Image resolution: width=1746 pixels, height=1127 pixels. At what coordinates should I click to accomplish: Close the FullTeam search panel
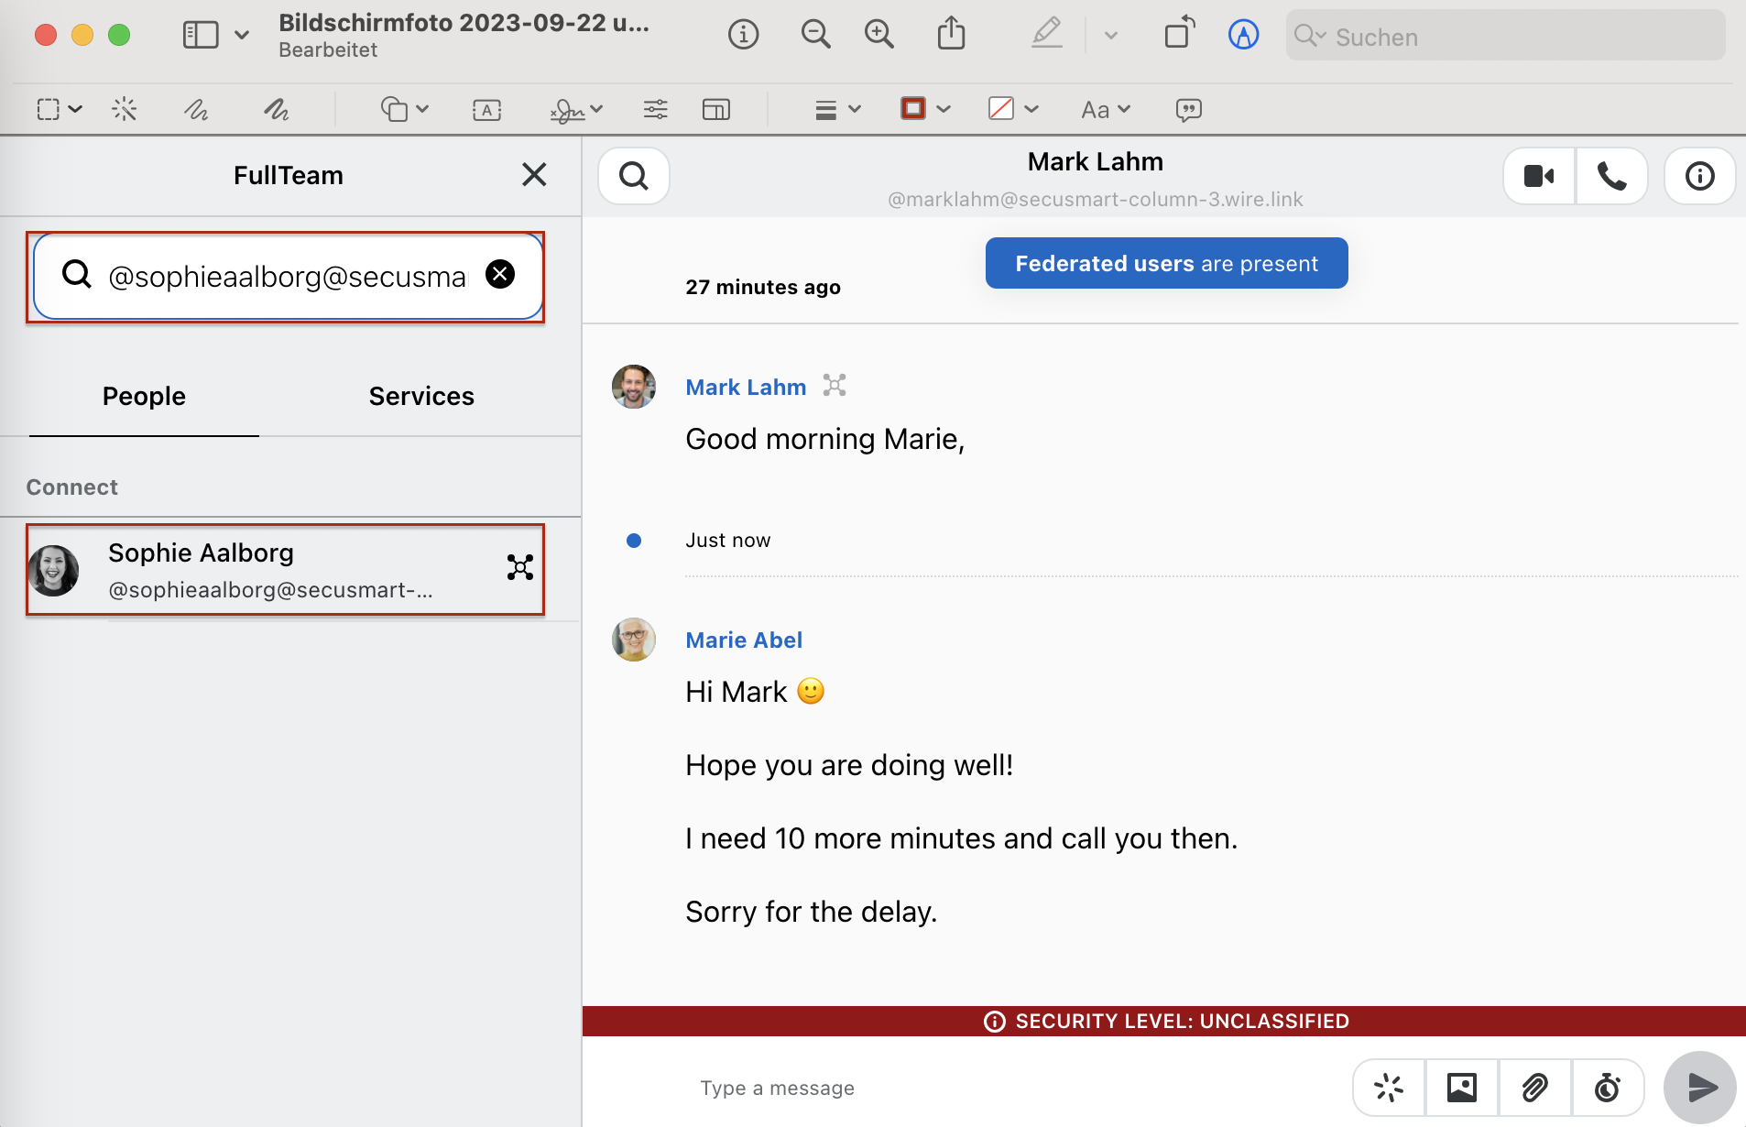point(534,174)
